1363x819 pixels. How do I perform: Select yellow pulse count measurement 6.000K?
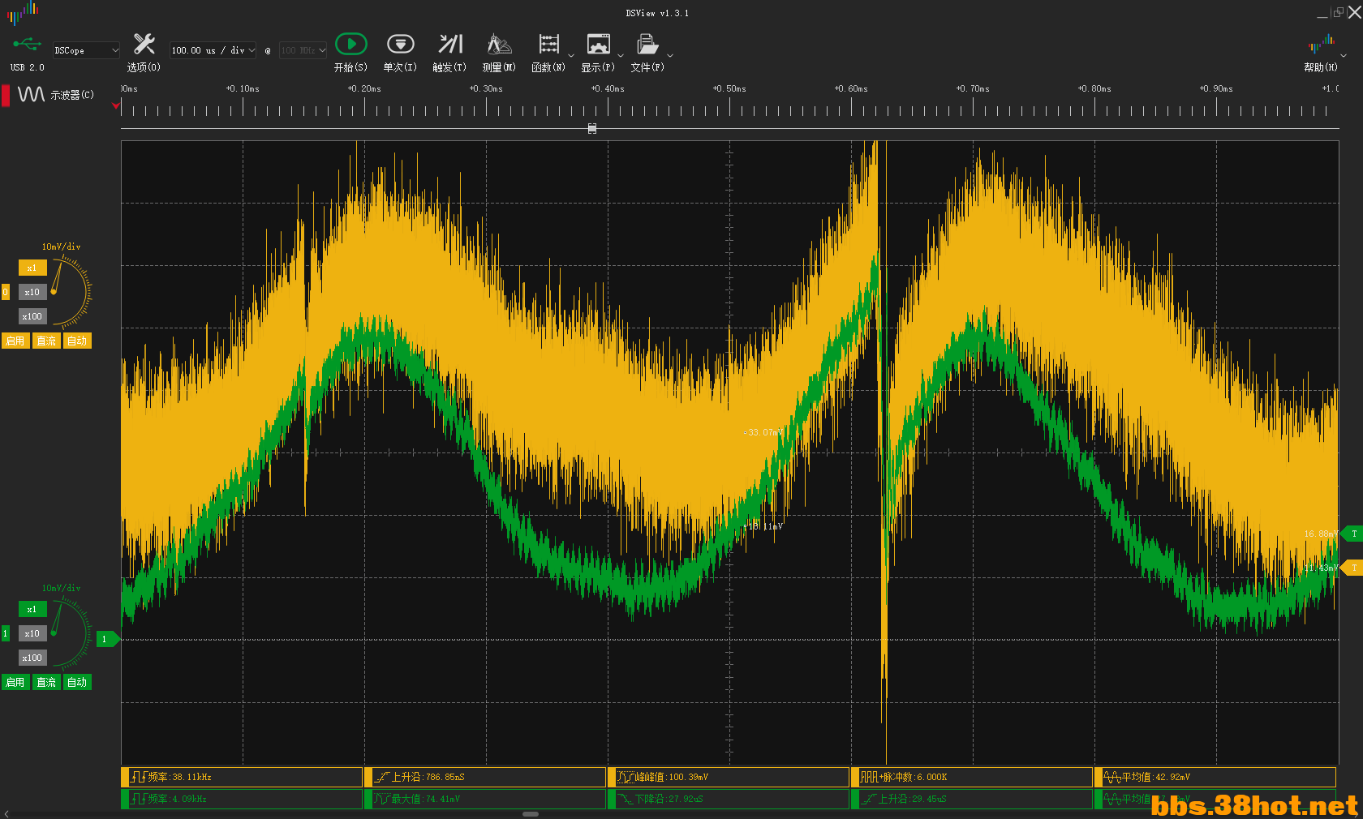point(972,777)
